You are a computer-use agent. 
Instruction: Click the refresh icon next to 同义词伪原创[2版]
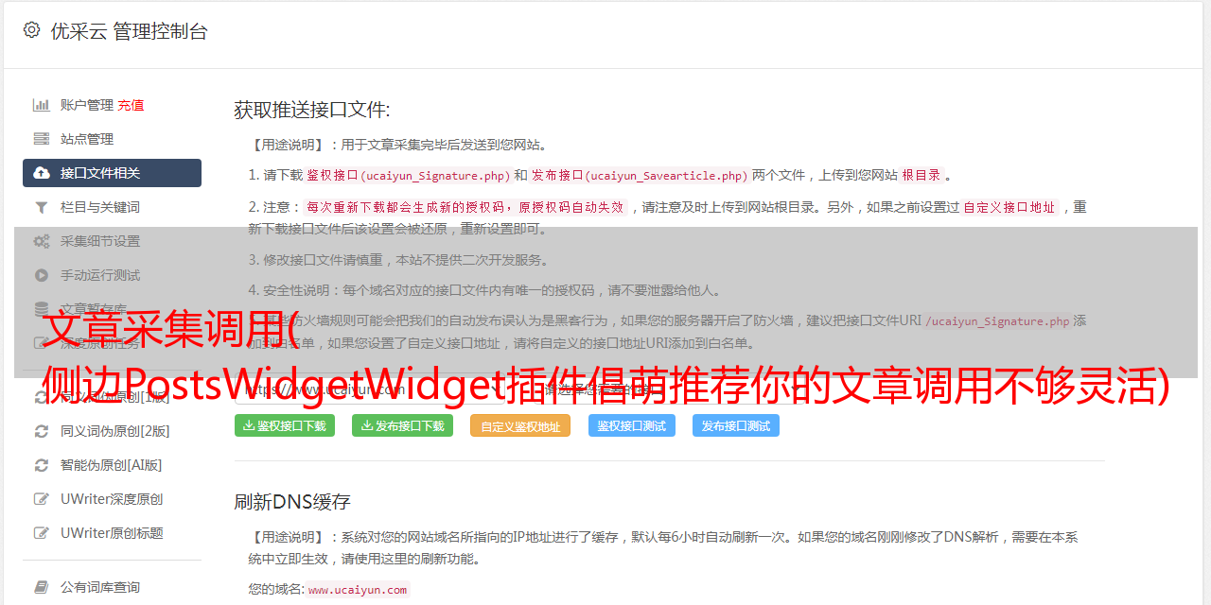pyautogui.click(x=42, y=431)
